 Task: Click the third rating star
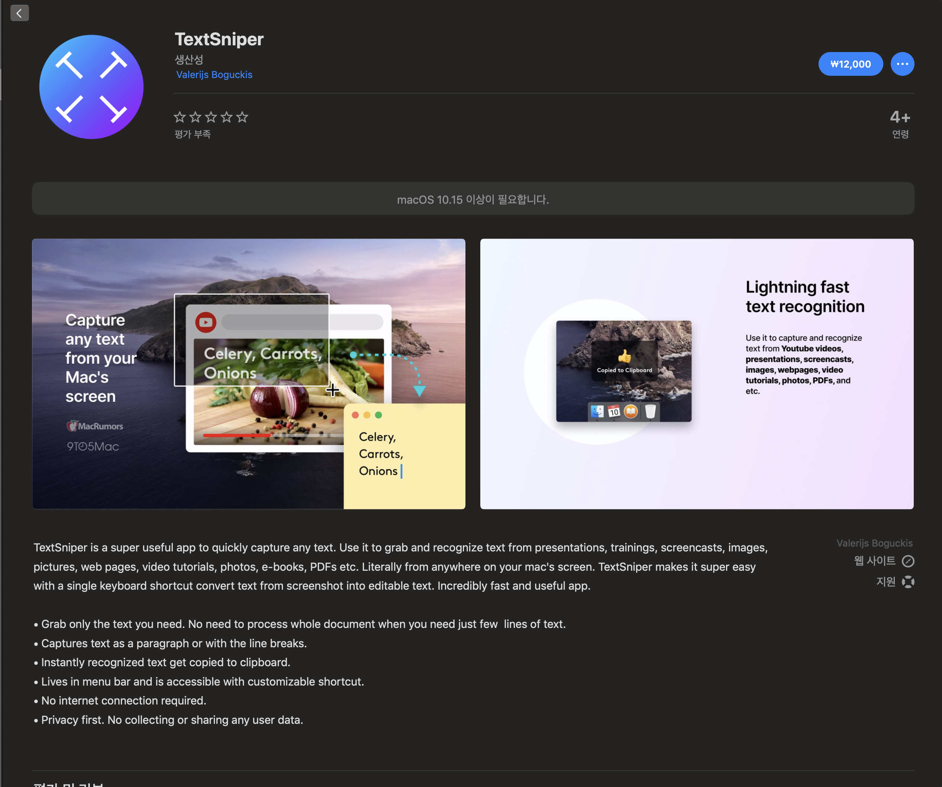tap(211, 117)
